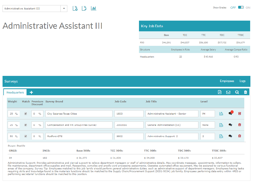Open comments on the Radford GTS row
255x191 pixels.
(230, 136)
